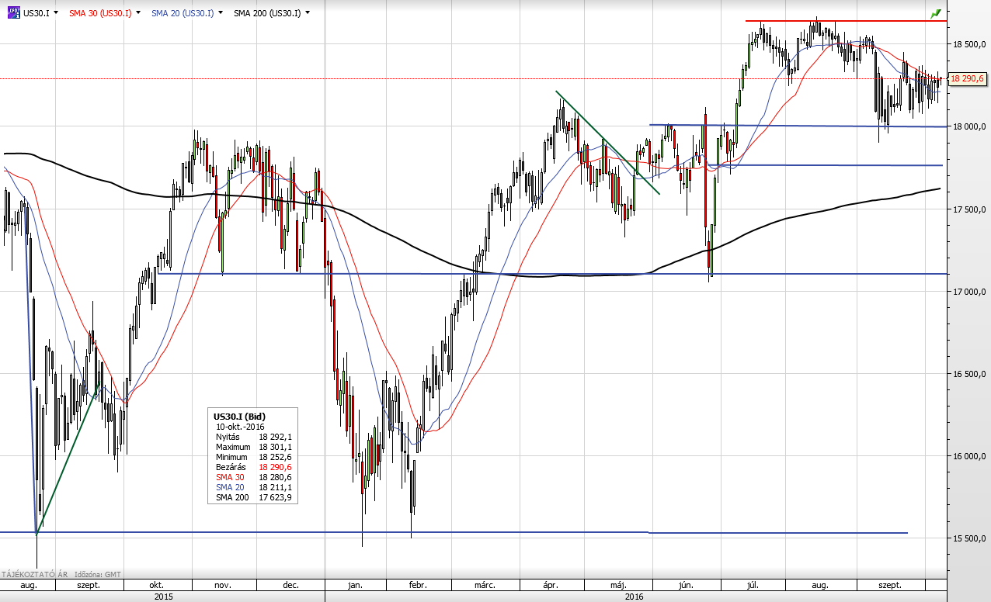This screenshot has height=602, width=991.
Task: Click the 16 000,0 price axis label
Action: pos(968,456)
